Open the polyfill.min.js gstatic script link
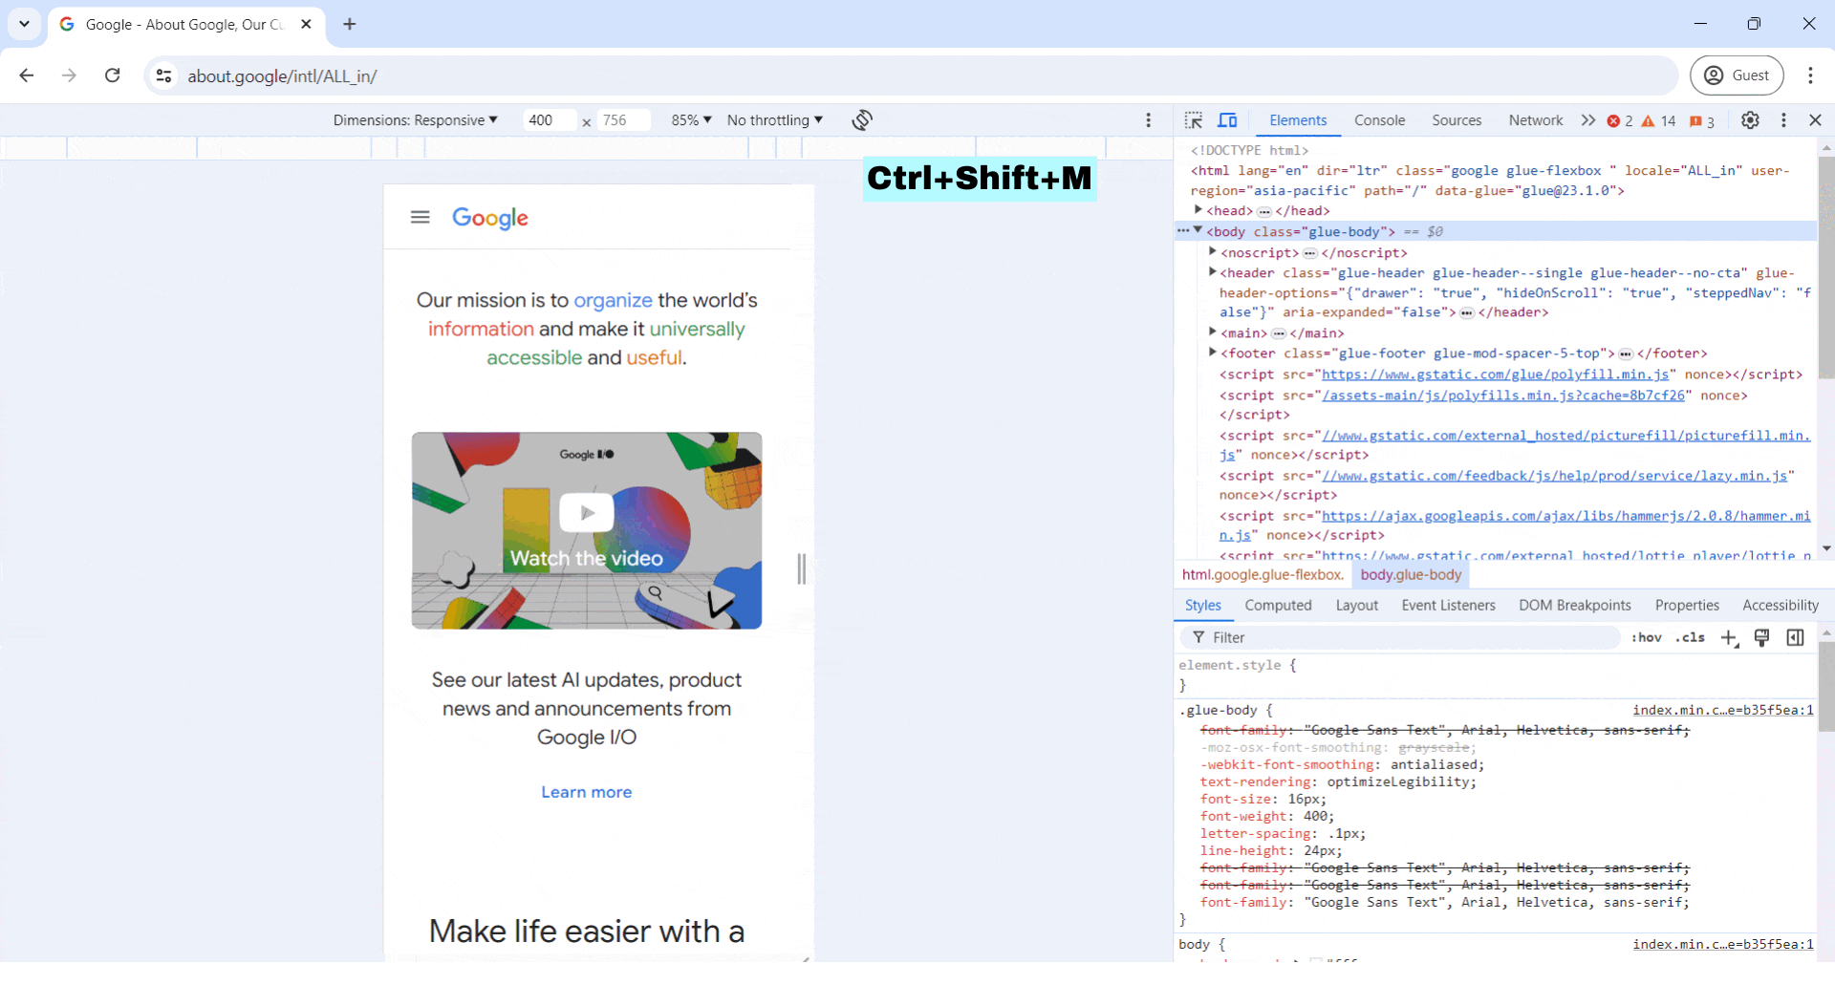1835x985 pixels. [x=1495, y=375]
